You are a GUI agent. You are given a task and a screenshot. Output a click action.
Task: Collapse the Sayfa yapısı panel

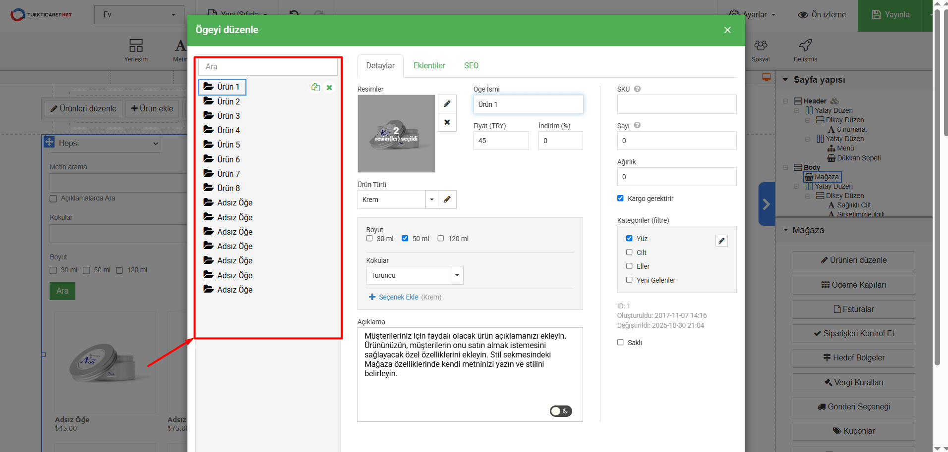(785, 80)
